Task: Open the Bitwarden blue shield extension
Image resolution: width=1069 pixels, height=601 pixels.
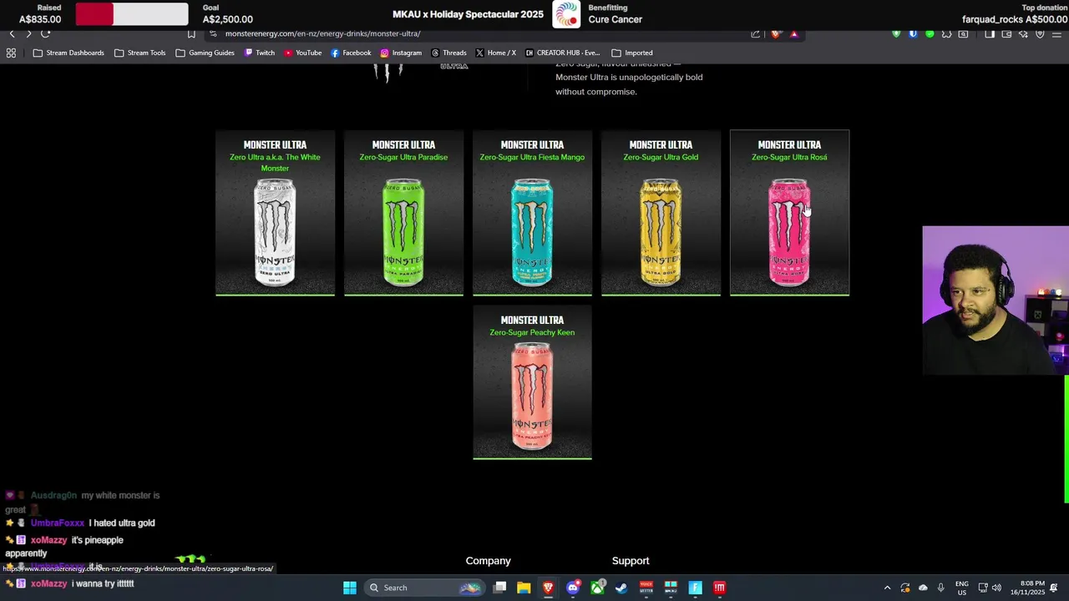Action: [x=913, y=34]
